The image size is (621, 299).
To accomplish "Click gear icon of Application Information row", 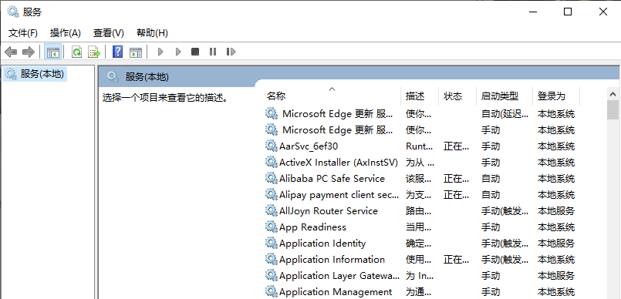I will click(271, 260).
